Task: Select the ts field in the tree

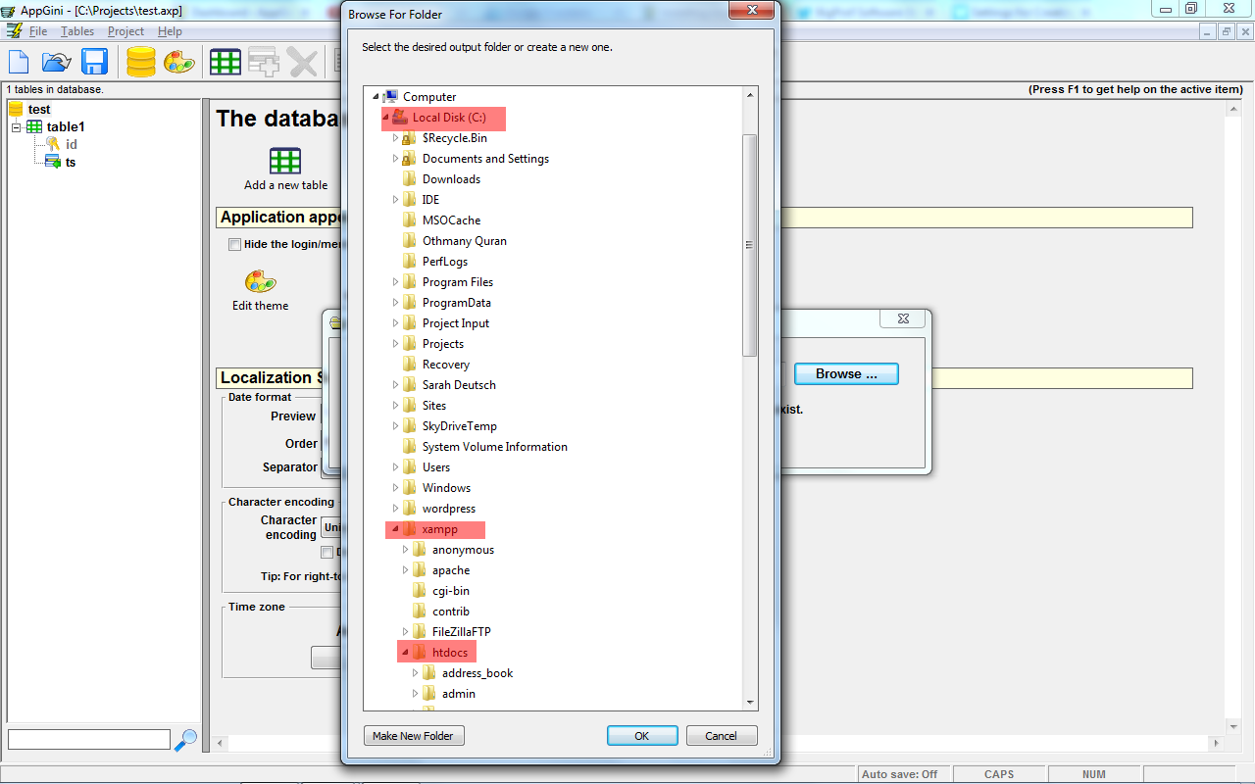Action: [71, 163]
